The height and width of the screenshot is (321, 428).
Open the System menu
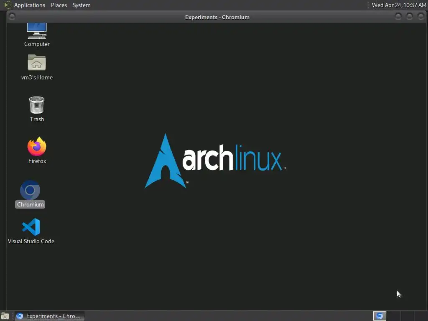tap(82, 5)
